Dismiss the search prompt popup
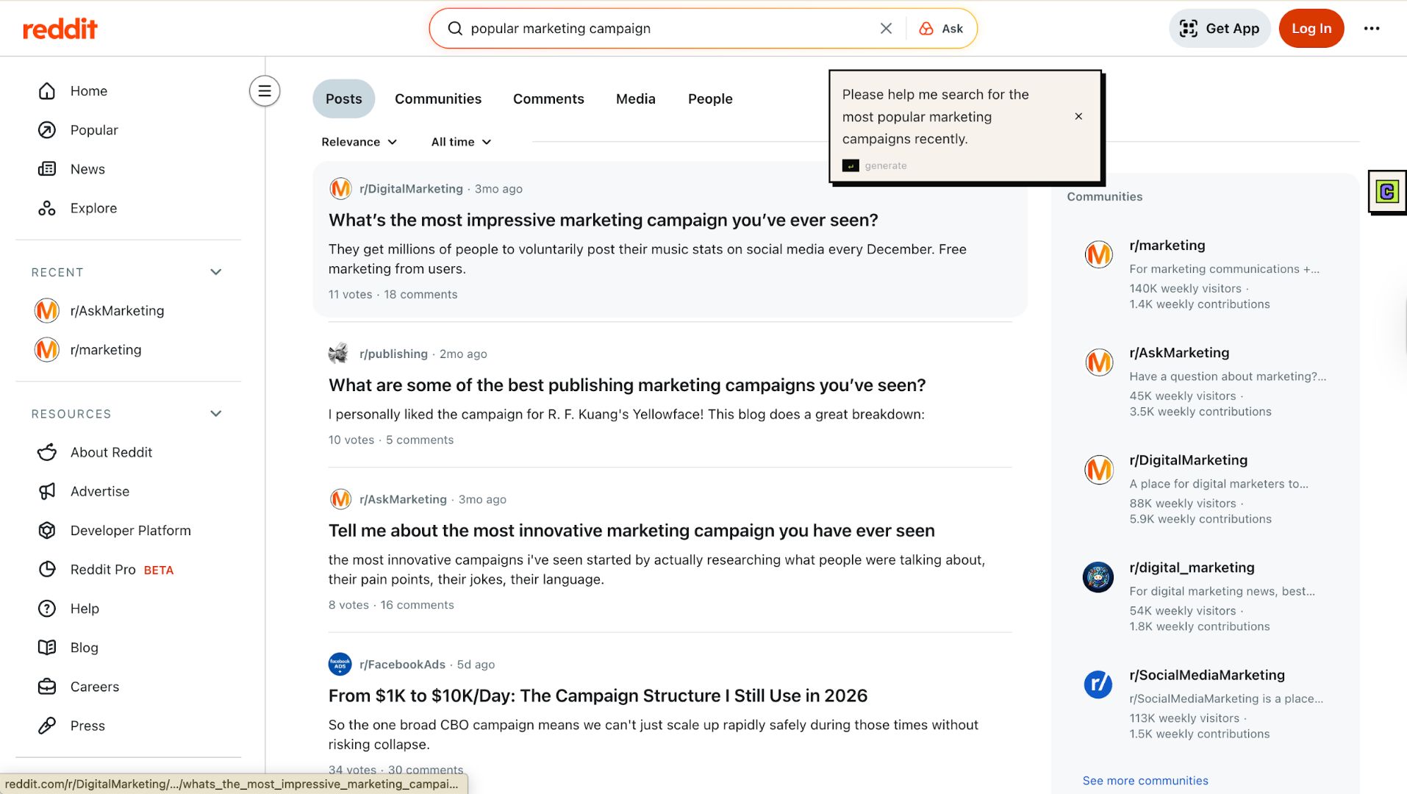Viewport: 1407px width, 794px height. [x=1078, y=116]
